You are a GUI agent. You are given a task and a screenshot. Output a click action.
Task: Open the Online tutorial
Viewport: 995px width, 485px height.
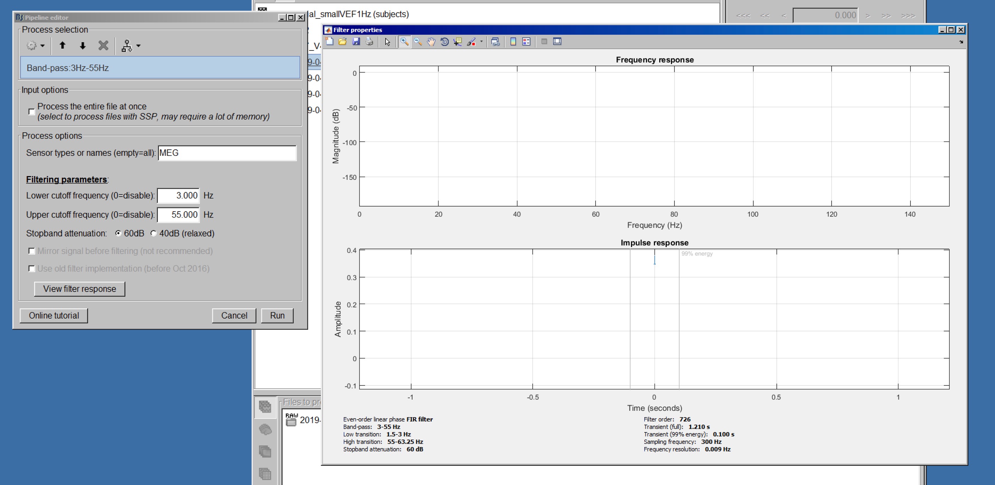pyautogui.click(x=54, y=316)
